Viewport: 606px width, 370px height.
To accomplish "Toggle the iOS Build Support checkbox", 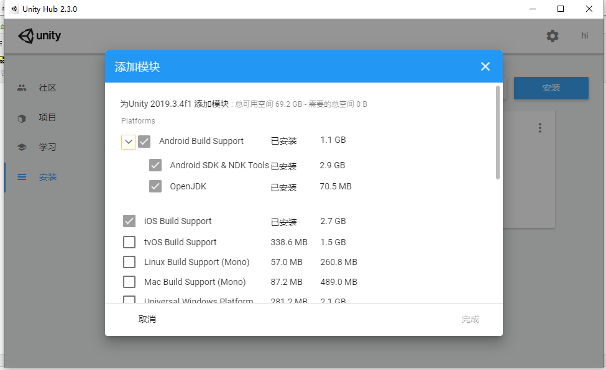I will 129,221.
